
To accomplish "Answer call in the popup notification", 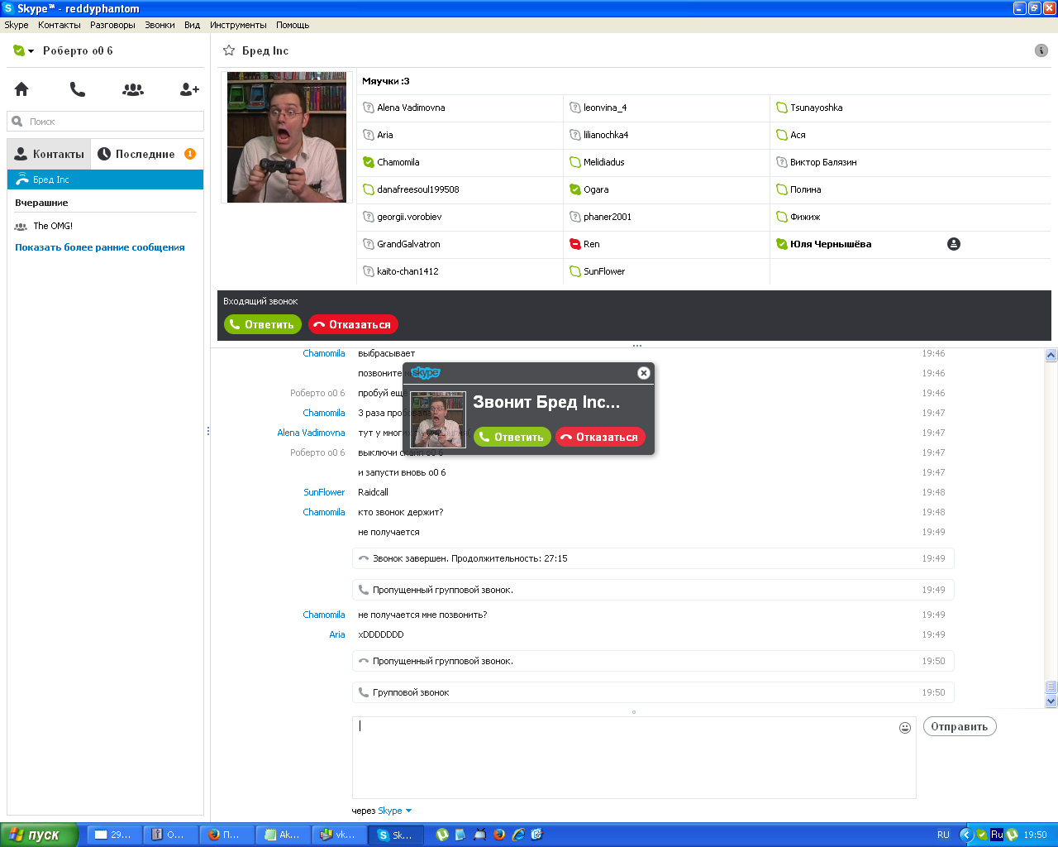I will [512, 437].
